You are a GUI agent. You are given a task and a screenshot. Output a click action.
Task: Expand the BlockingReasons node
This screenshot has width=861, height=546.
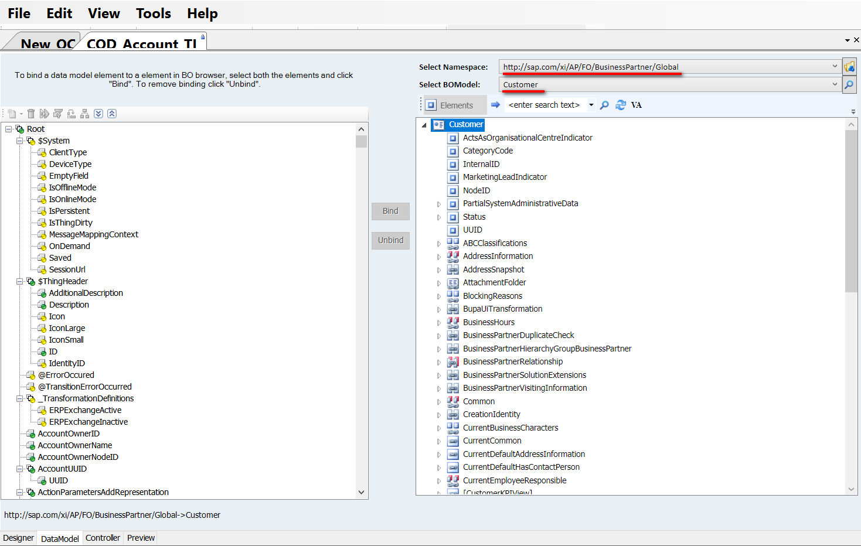438,296
